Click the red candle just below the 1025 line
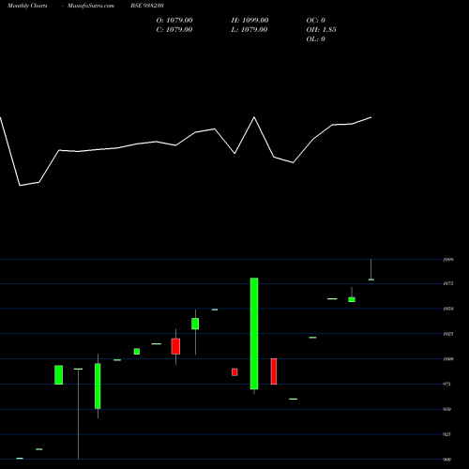 click(175, 346)
